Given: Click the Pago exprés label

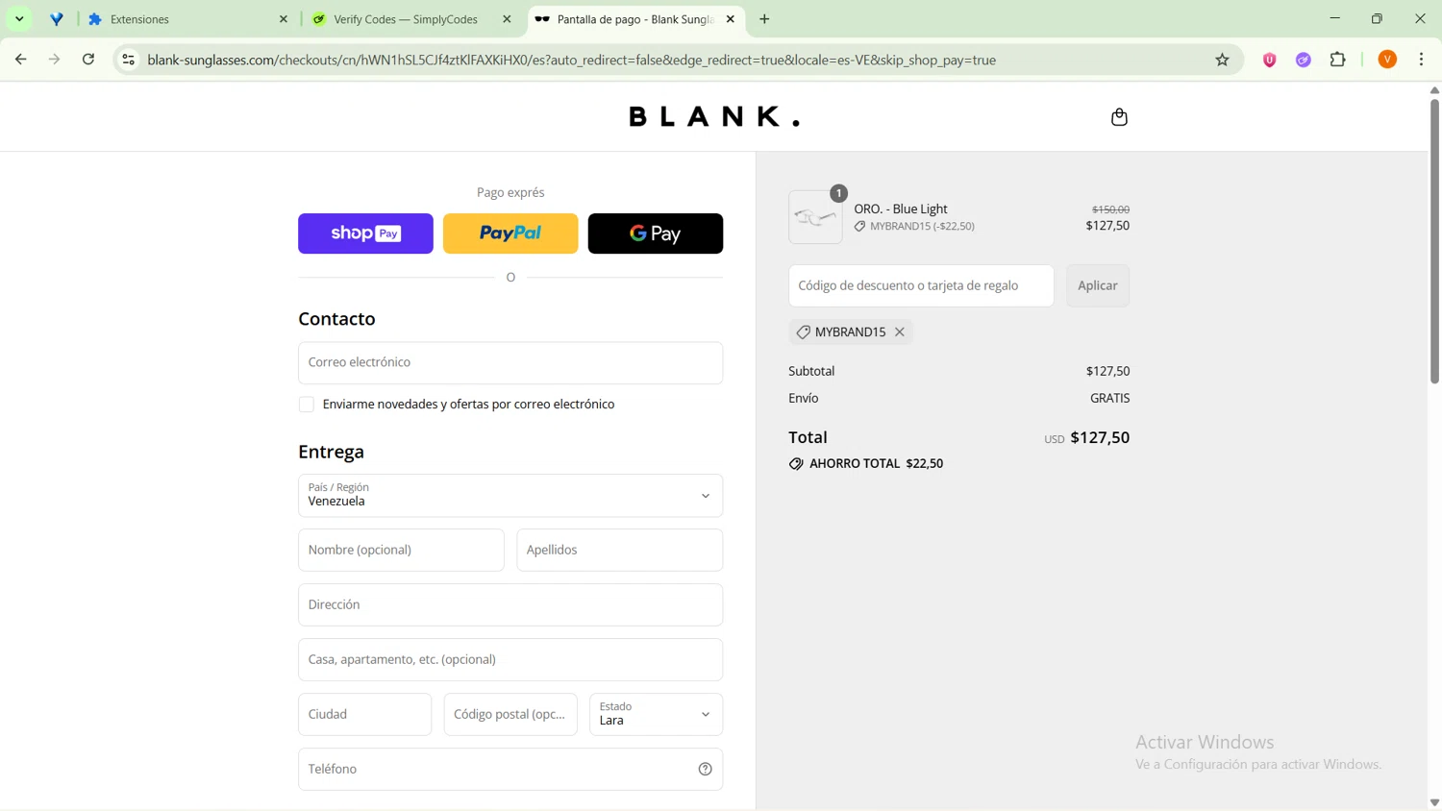Looking at the screenshot, I should [x=510, y=193].
